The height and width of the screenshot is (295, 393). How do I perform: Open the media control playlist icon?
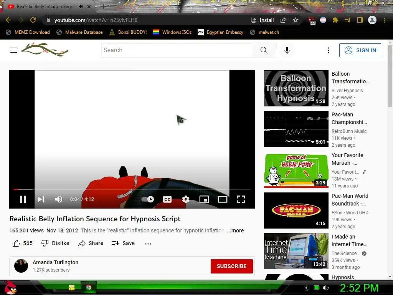point(347,20)
